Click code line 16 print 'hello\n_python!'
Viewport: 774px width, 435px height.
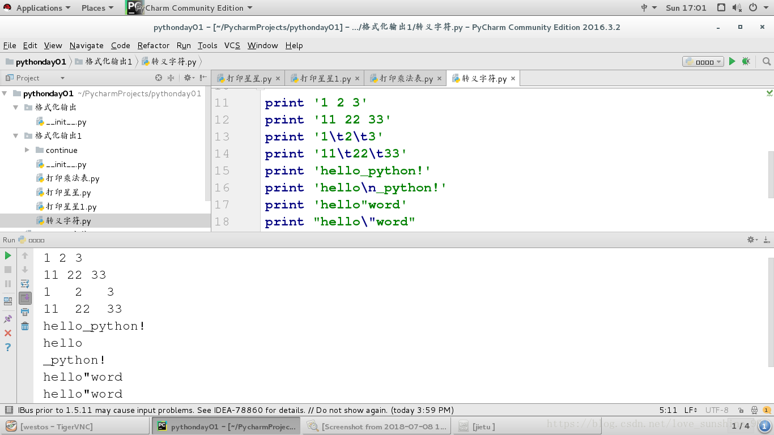pyautogui.click(x=355, y=187)
